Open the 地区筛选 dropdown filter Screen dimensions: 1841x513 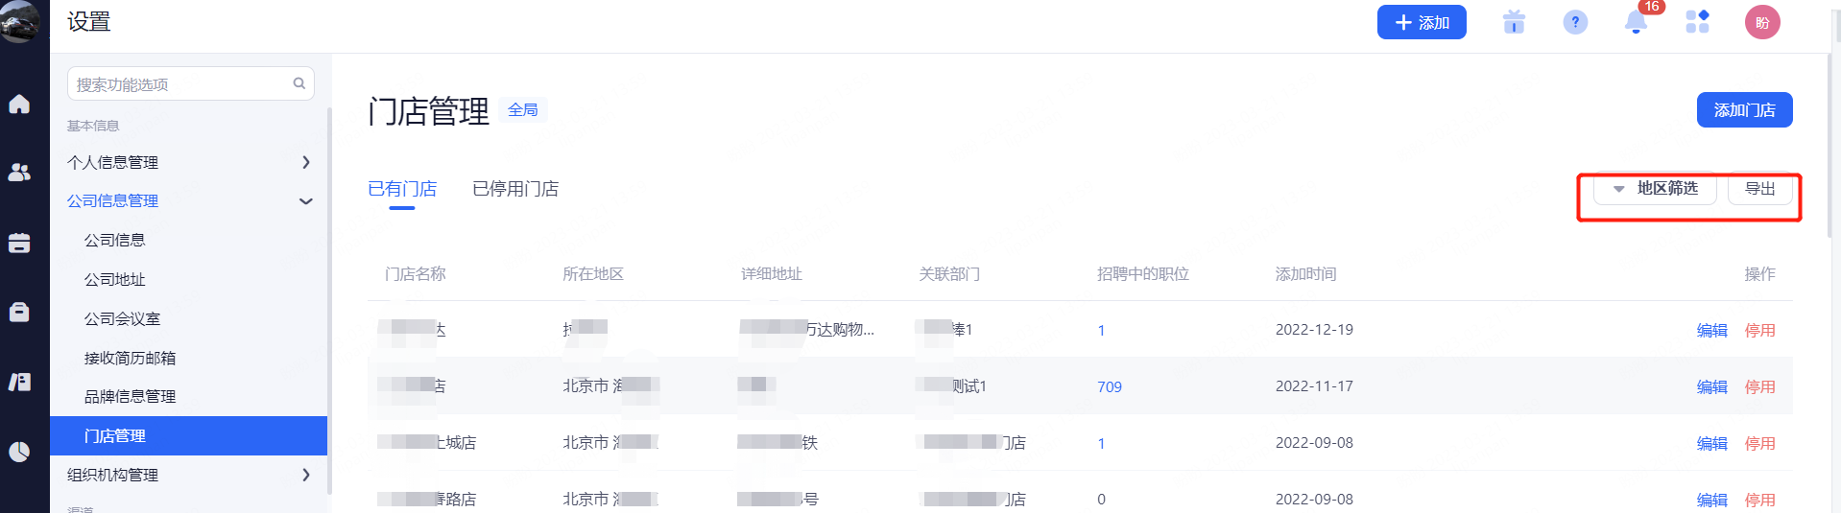point(1655,189)
